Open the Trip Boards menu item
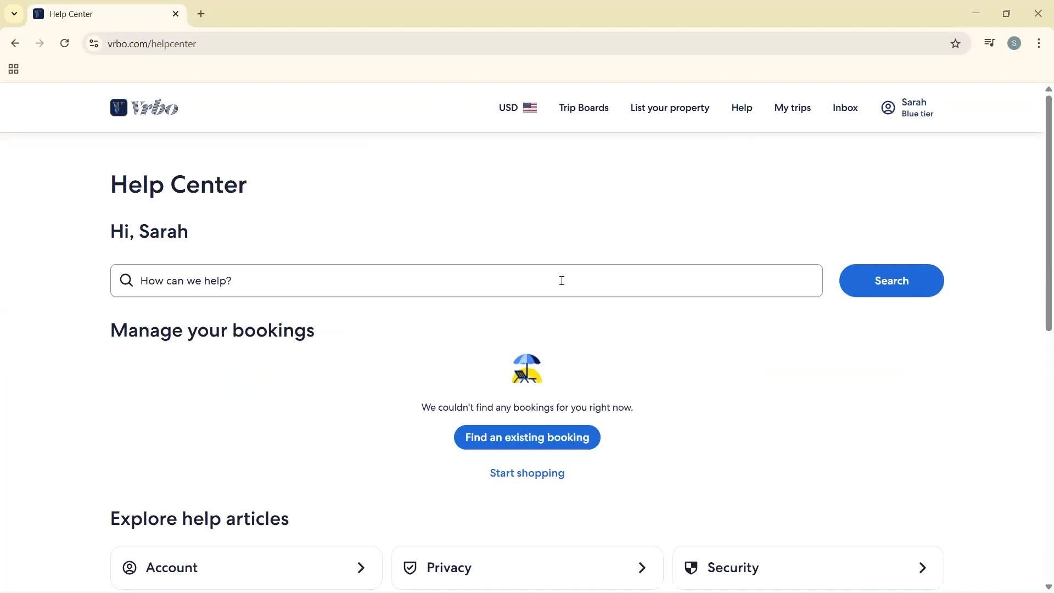1054x593 pixels. pyautogui.click(x=583, y=107)
